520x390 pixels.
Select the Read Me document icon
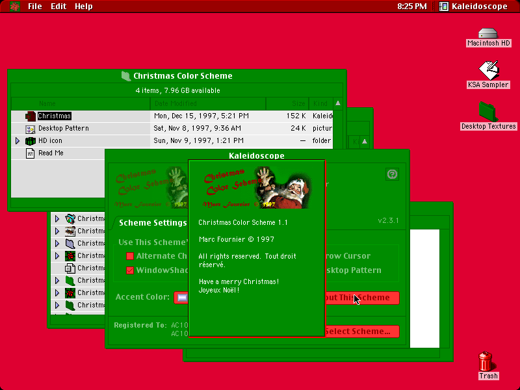click(x=30, y=153)
